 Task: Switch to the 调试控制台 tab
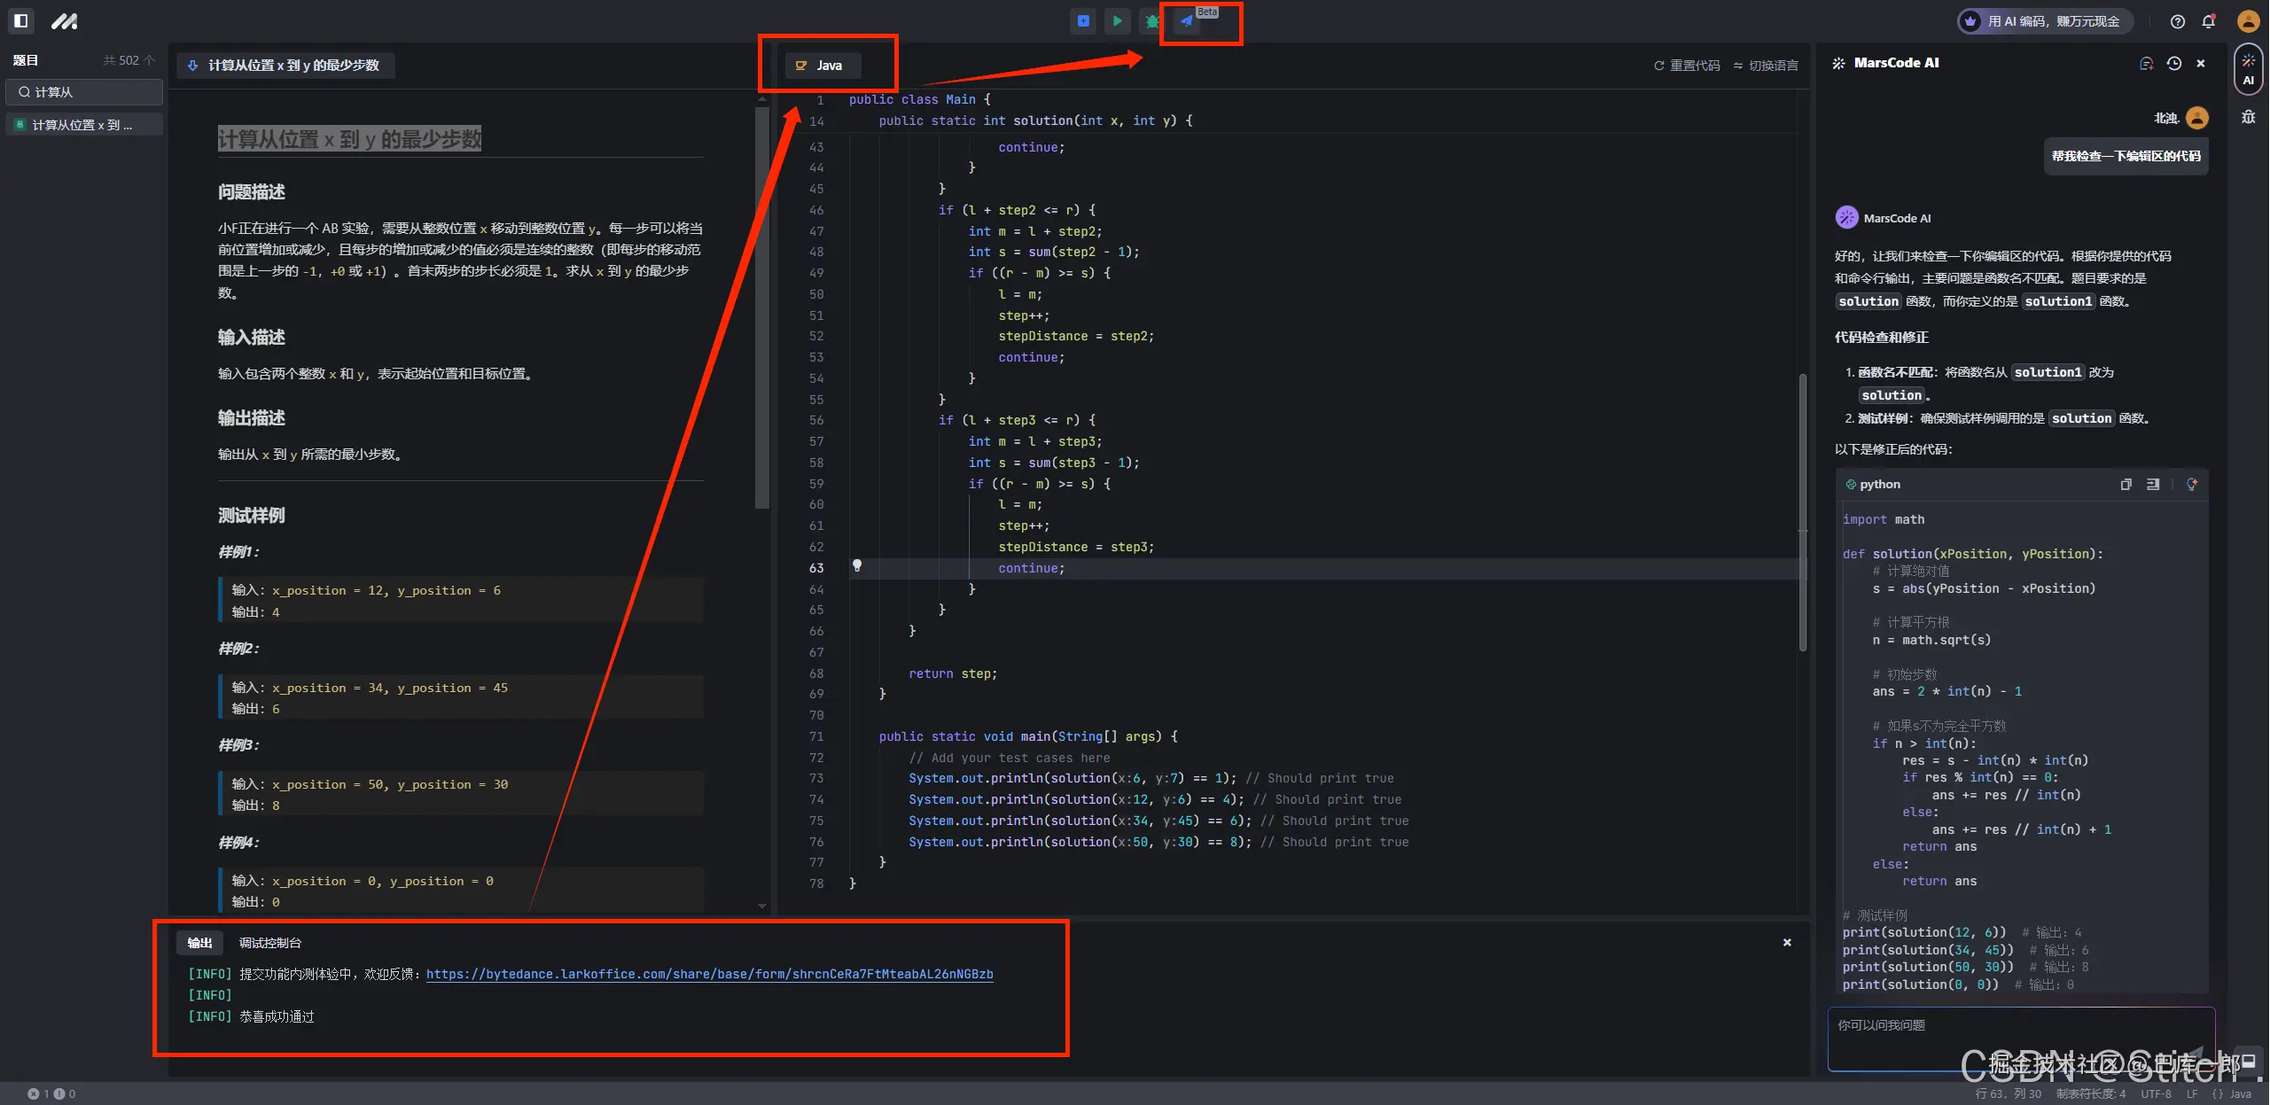coord(269,943)
